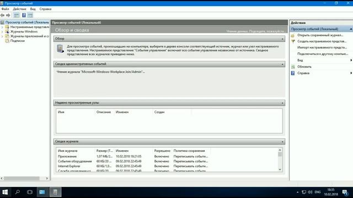Sort log summary by Имя журнала column
This screenshot has height=198, width=353.
[x=76, y=151]
